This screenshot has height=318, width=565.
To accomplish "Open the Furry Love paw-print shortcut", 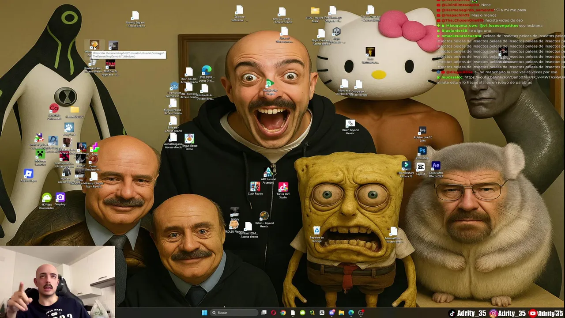I will (x=69, y=129).
